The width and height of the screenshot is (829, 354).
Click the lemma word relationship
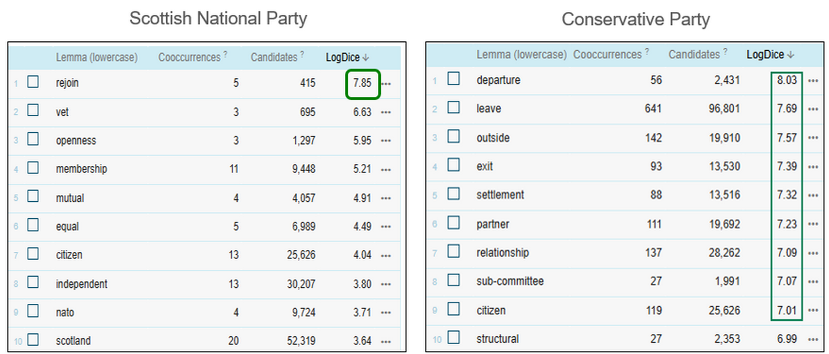pos(502,253)
